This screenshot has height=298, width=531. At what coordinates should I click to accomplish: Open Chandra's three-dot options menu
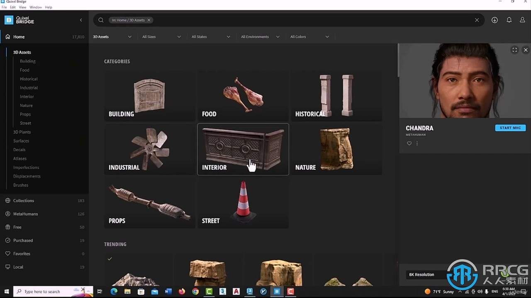(x=417, y=144)
